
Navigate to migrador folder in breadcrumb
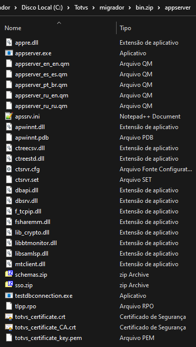pos(112,8)
